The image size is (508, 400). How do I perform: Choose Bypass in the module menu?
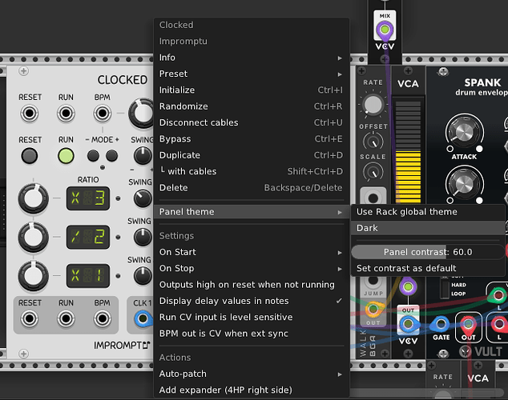pyautogui.click(x=251, y=138)
